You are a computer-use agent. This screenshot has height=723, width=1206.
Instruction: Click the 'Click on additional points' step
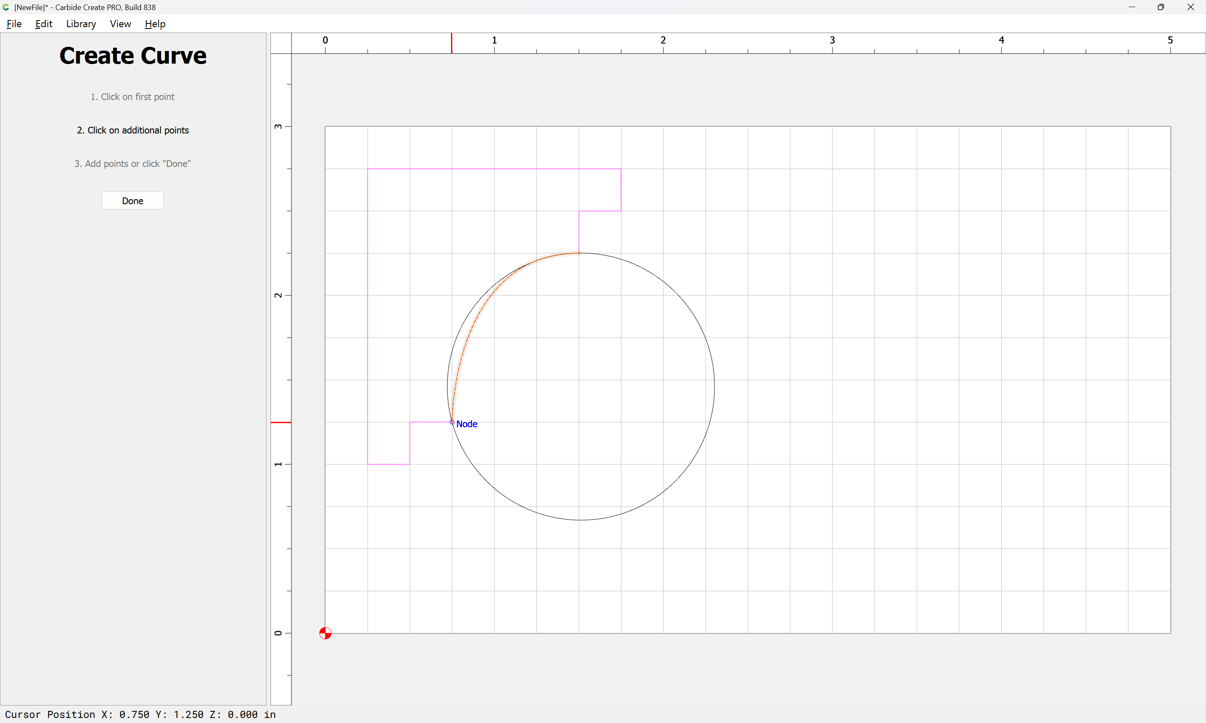(x=133, y=130)
